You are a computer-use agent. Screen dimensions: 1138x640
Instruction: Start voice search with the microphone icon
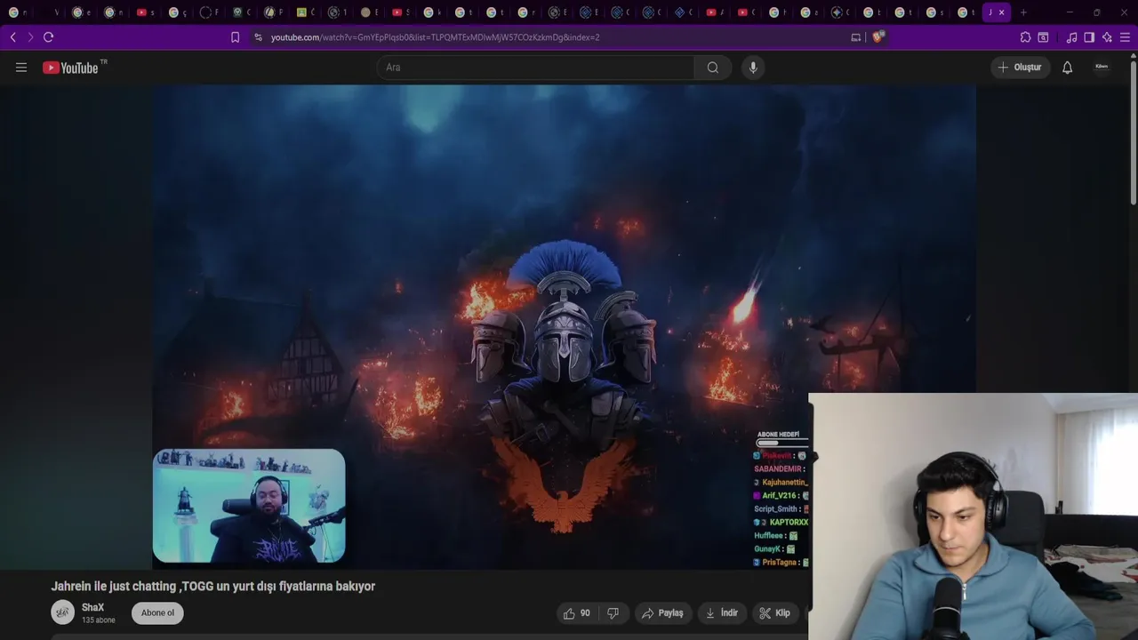pyautogui.click(x=753, y=68)
